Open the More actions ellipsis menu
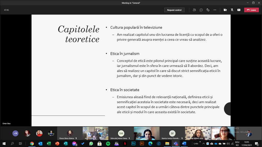Image resolution: width=262 pixels, height=147 pixels. click(x=215, y=10)
